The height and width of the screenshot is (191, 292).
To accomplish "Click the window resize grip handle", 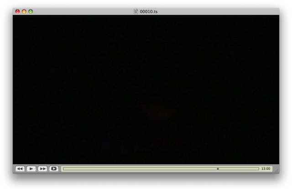I will tap(276, 171).
